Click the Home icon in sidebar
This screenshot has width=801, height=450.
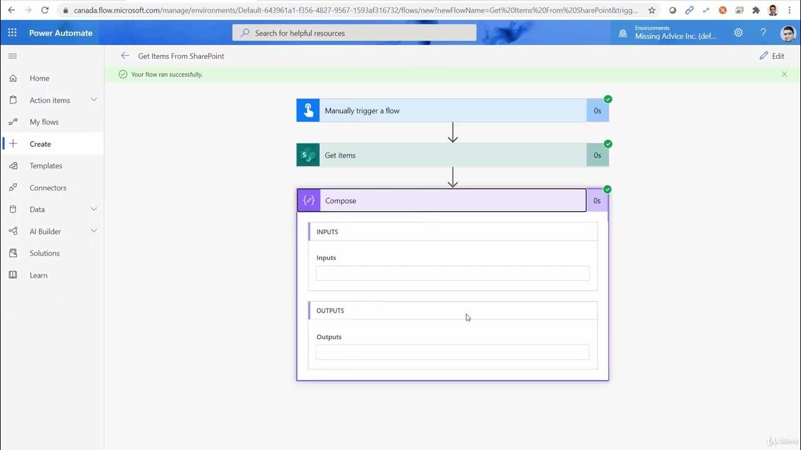(x=13, y=78)
